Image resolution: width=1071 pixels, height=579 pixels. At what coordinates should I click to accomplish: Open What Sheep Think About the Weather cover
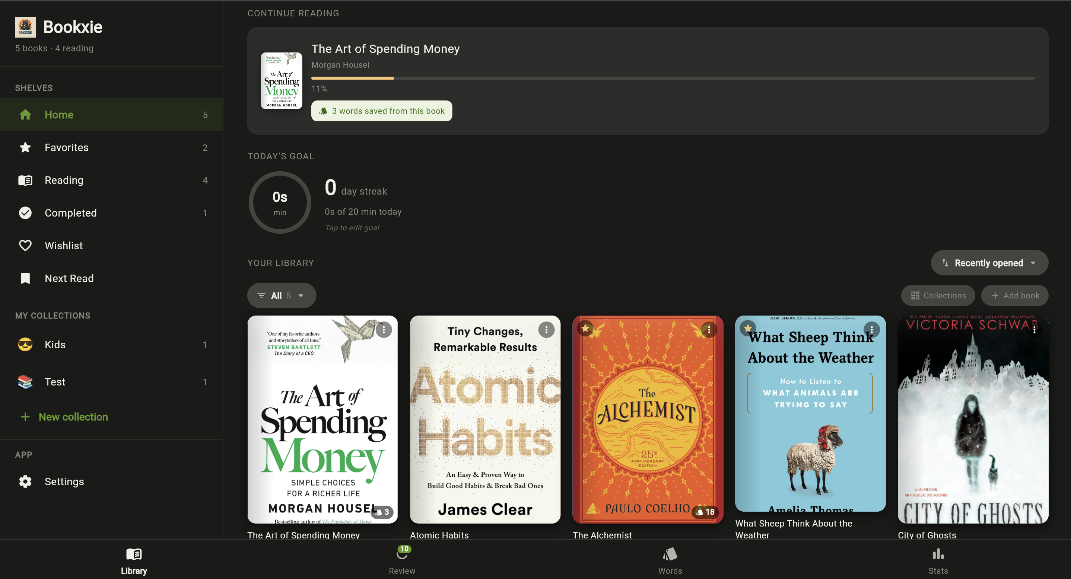point(810,414)
